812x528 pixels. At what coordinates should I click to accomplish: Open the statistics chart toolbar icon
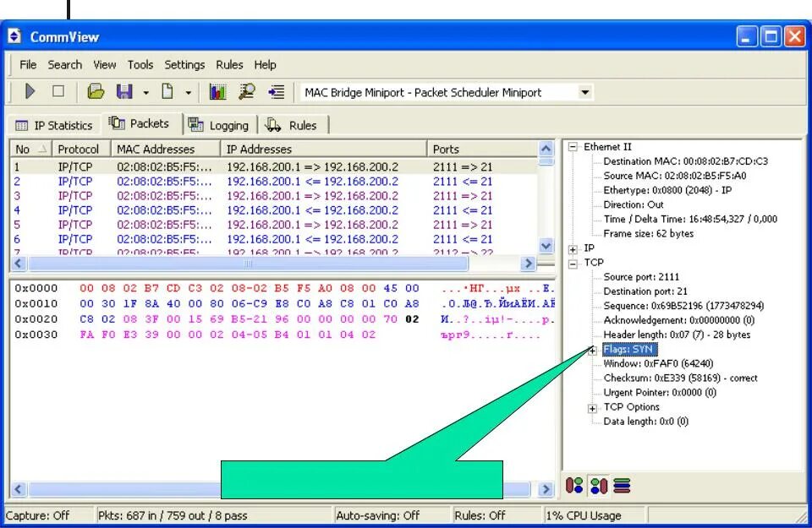[217, 91]
